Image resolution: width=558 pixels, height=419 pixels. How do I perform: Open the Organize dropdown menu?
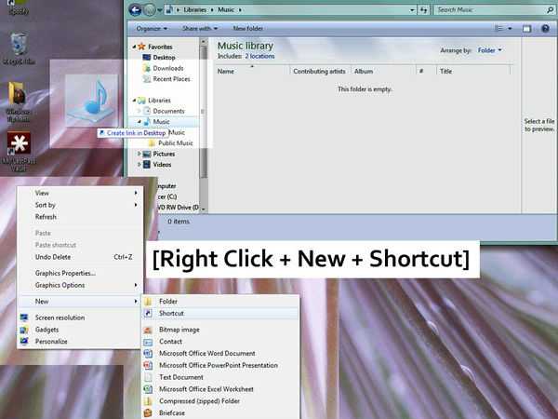point(154,29)
